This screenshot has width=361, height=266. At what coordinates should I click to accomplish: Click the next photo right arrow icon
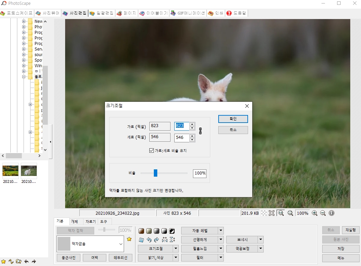pos(34,261)
